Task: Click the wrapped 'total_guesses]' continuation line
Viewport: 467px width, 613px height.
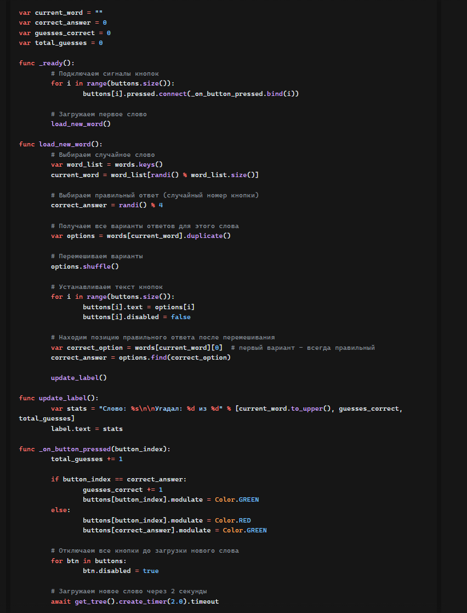Action: (47, 419)
